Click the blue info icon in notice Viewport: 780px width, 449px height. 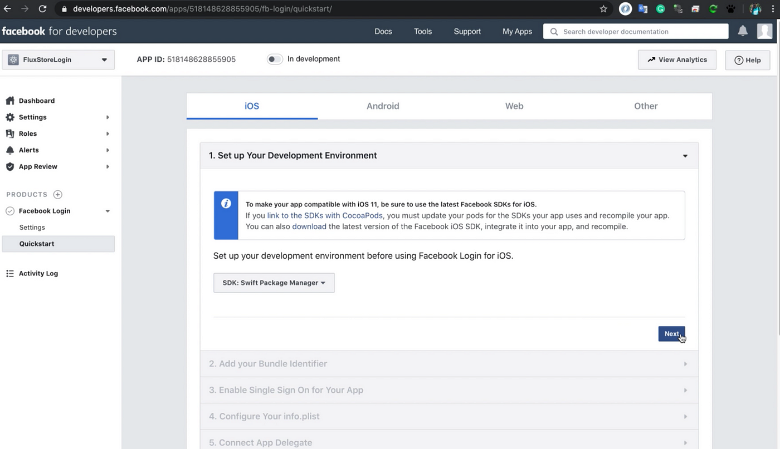226,204
